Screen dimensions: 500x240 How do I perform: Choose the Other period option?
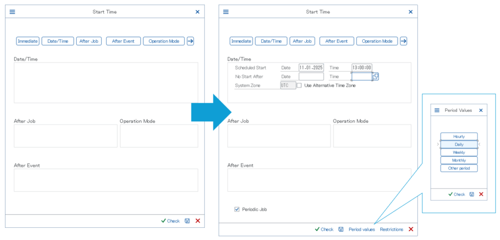[459, 168]
